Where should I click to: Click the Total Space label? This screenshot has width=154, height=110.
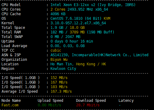13,28
